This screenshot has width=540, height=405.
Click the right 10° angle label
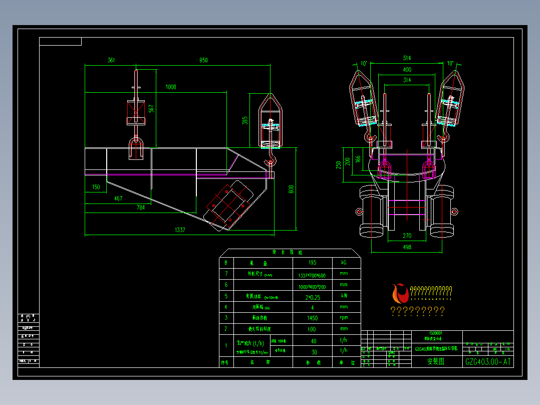(x=450, y=64)
